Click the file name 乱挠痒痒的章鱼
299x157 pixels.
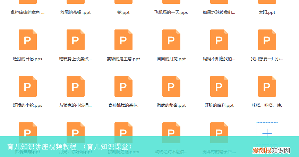pyautogui.click(x=27, y=12)
